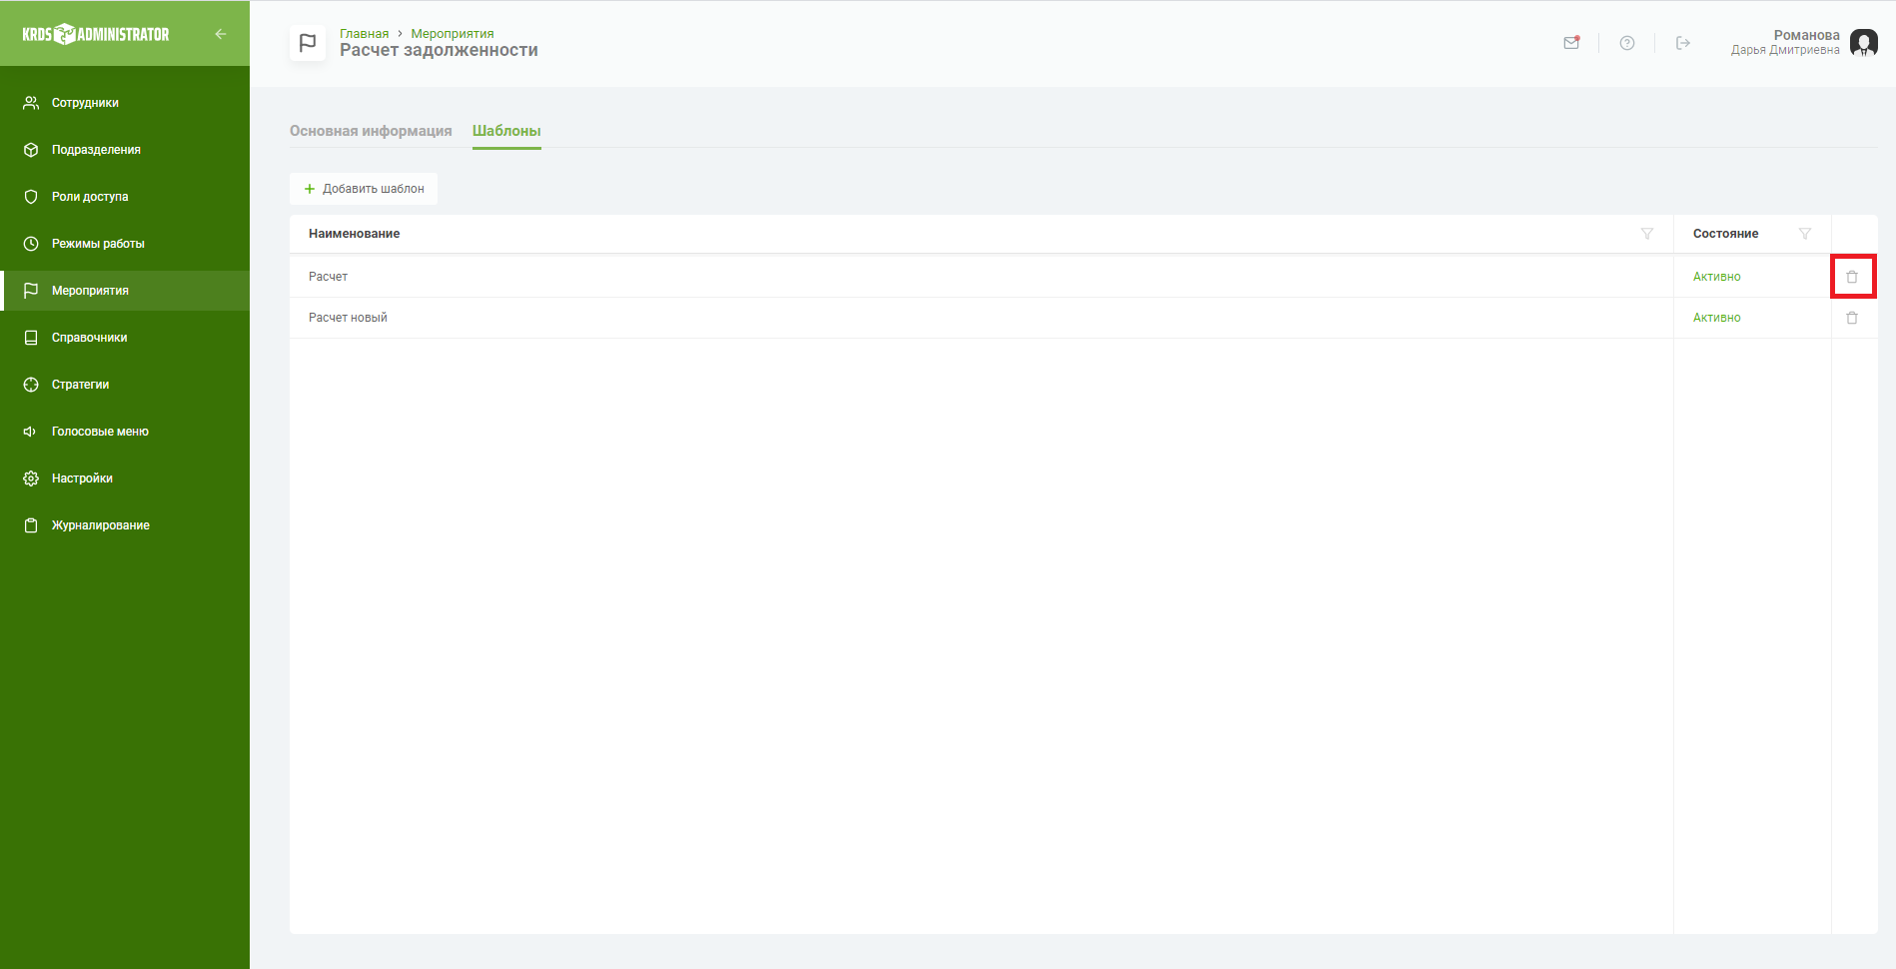Screen dimensions: 1896x969
Task: Click the Журналирование clipboard icon
Action: [x=31, y=525]
